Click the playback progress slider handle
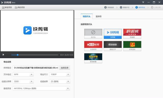The width and height of the screenshot is (163, 98). (18, 55)
